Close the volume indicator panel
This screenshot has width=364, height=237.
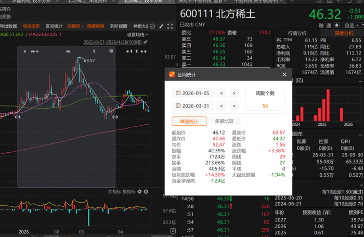[146, 191]
